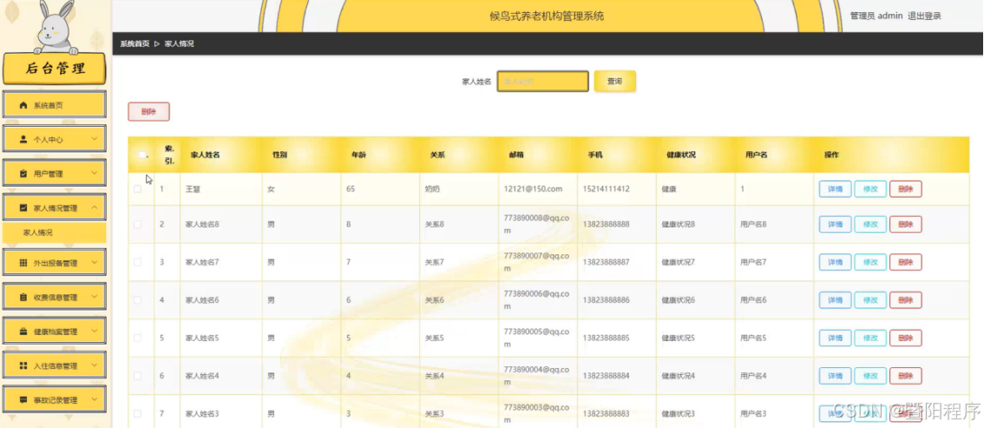This screenshot has width=984, height=428.
Task: Click the chat icon beside 事故记录管理
Action: point(23,399)
